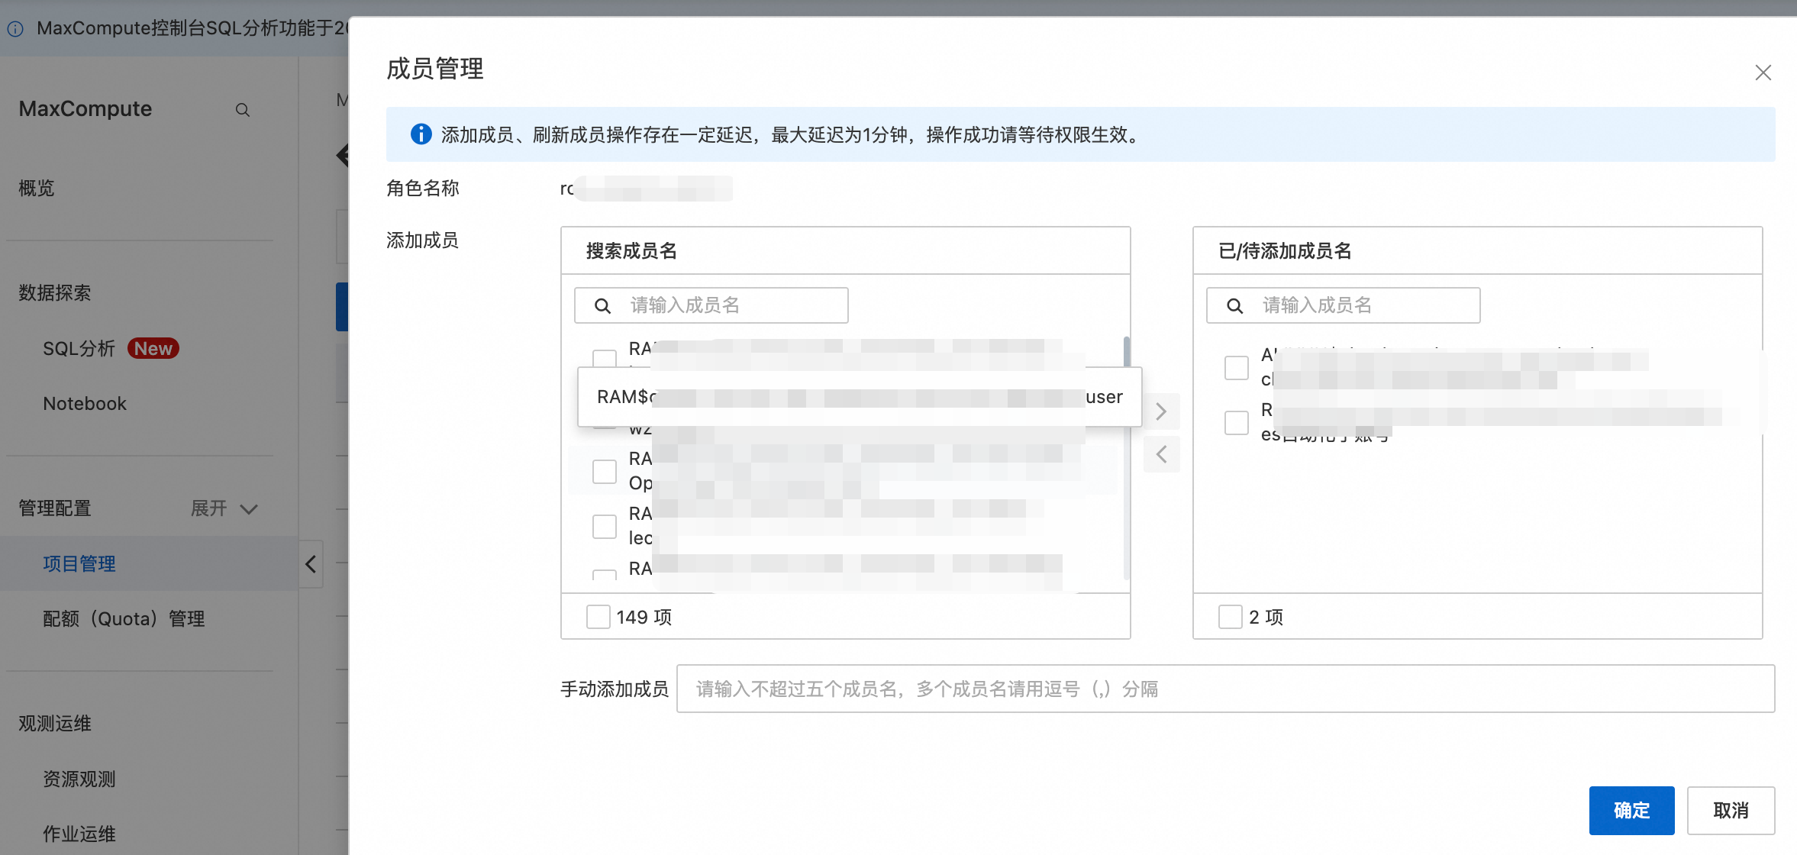The image size is (1797, 855).
Task: Open 作业运维 in the sidebar
Action: (79, 834)
